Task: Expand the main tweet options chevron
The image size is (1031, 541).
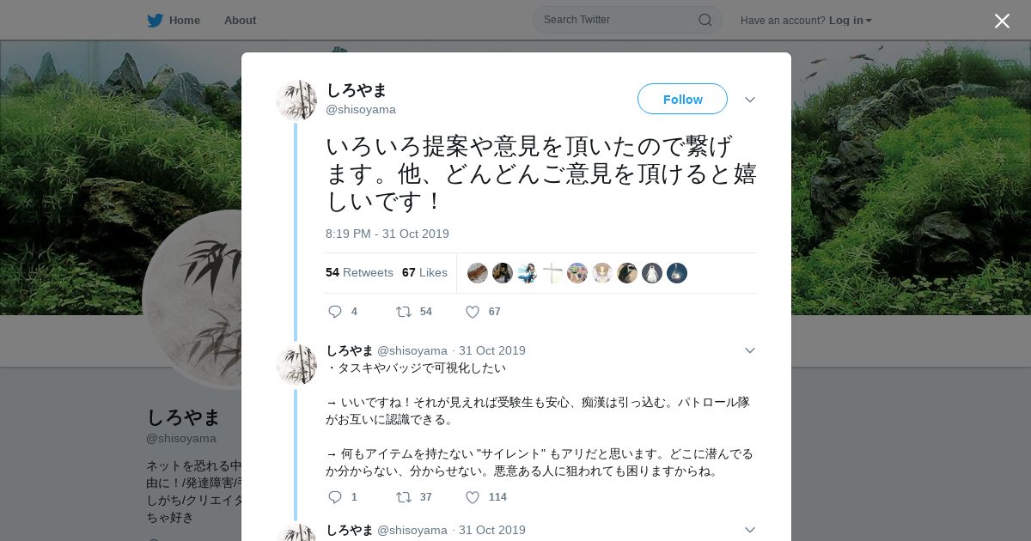Action: [x=750, y=100]
